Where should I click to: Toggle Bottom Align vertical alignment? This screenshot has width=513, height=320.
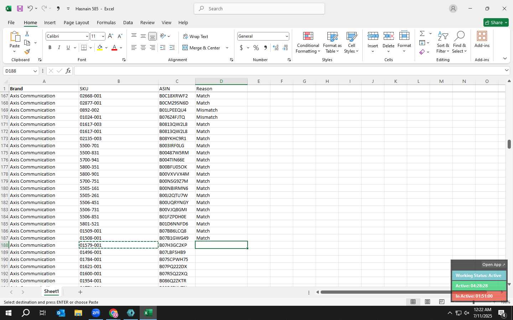tap(152, 36)
